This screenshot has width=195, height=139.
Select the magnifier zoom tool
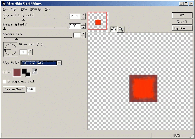coord(121,29)
